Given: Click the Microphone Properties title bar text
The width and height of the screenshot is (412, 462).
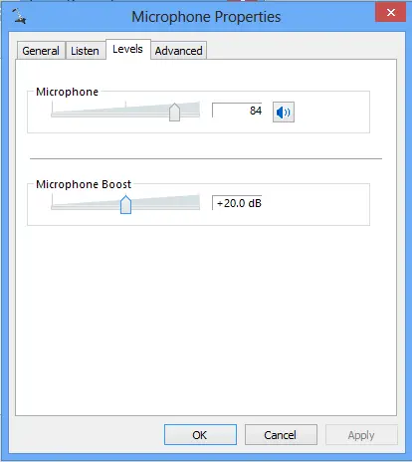Looking at the screenshot, I should click(x=206, y=17).
